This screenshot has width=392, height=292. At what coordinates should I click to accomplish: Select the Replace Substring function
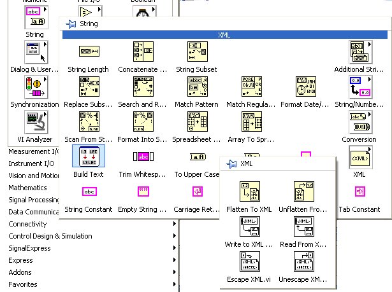coord(89,87)
